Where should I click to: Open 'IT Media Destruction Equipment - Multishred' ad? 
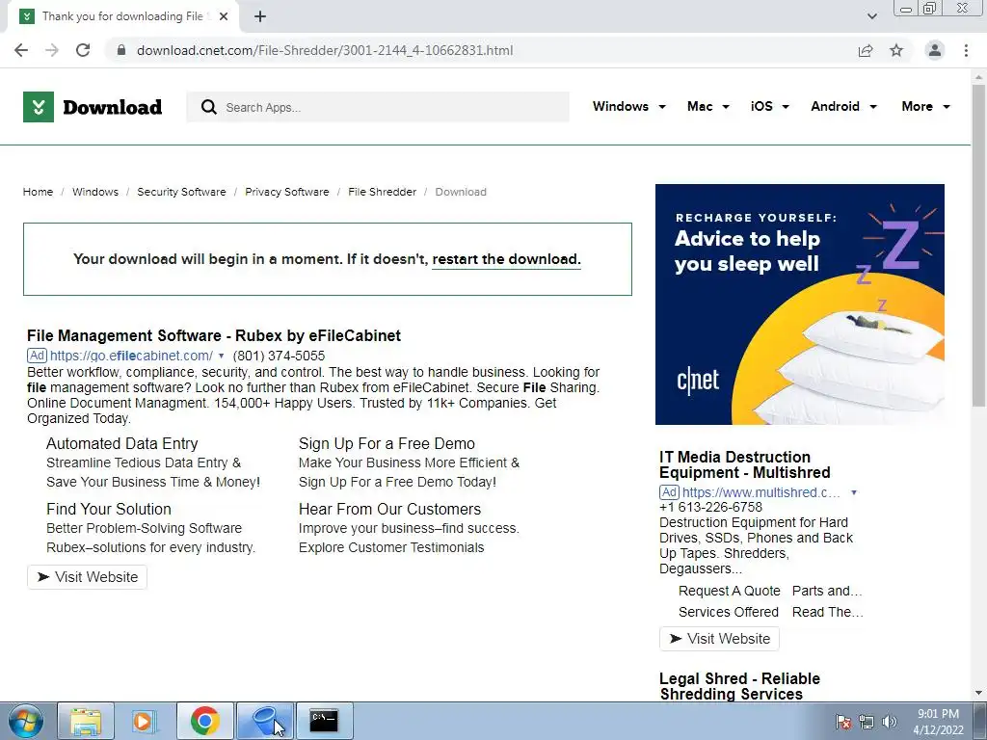745,464
